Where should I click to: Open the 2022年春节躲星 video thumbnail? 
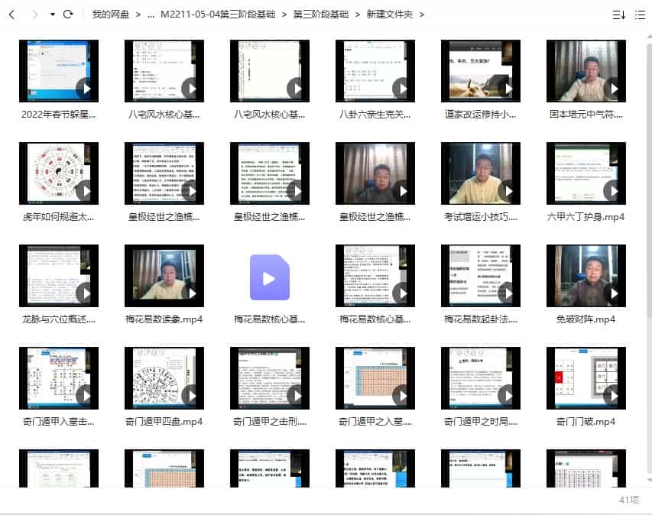coord(58,70)
